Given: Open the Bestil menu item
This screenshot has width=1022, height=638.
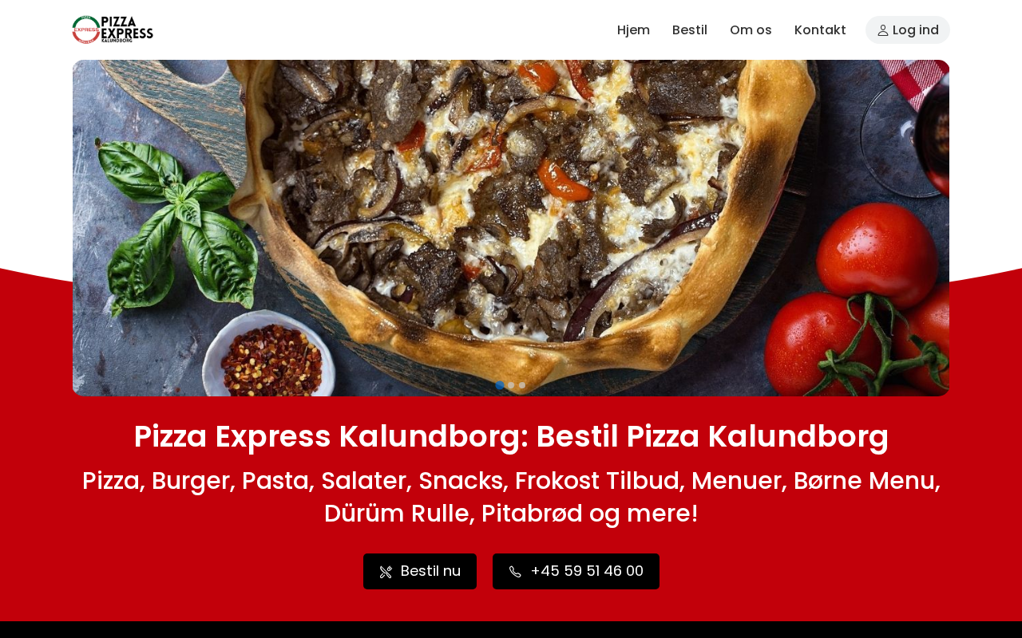Looking at the screenshot, I should pyautogui.click(x=690, y=30).
